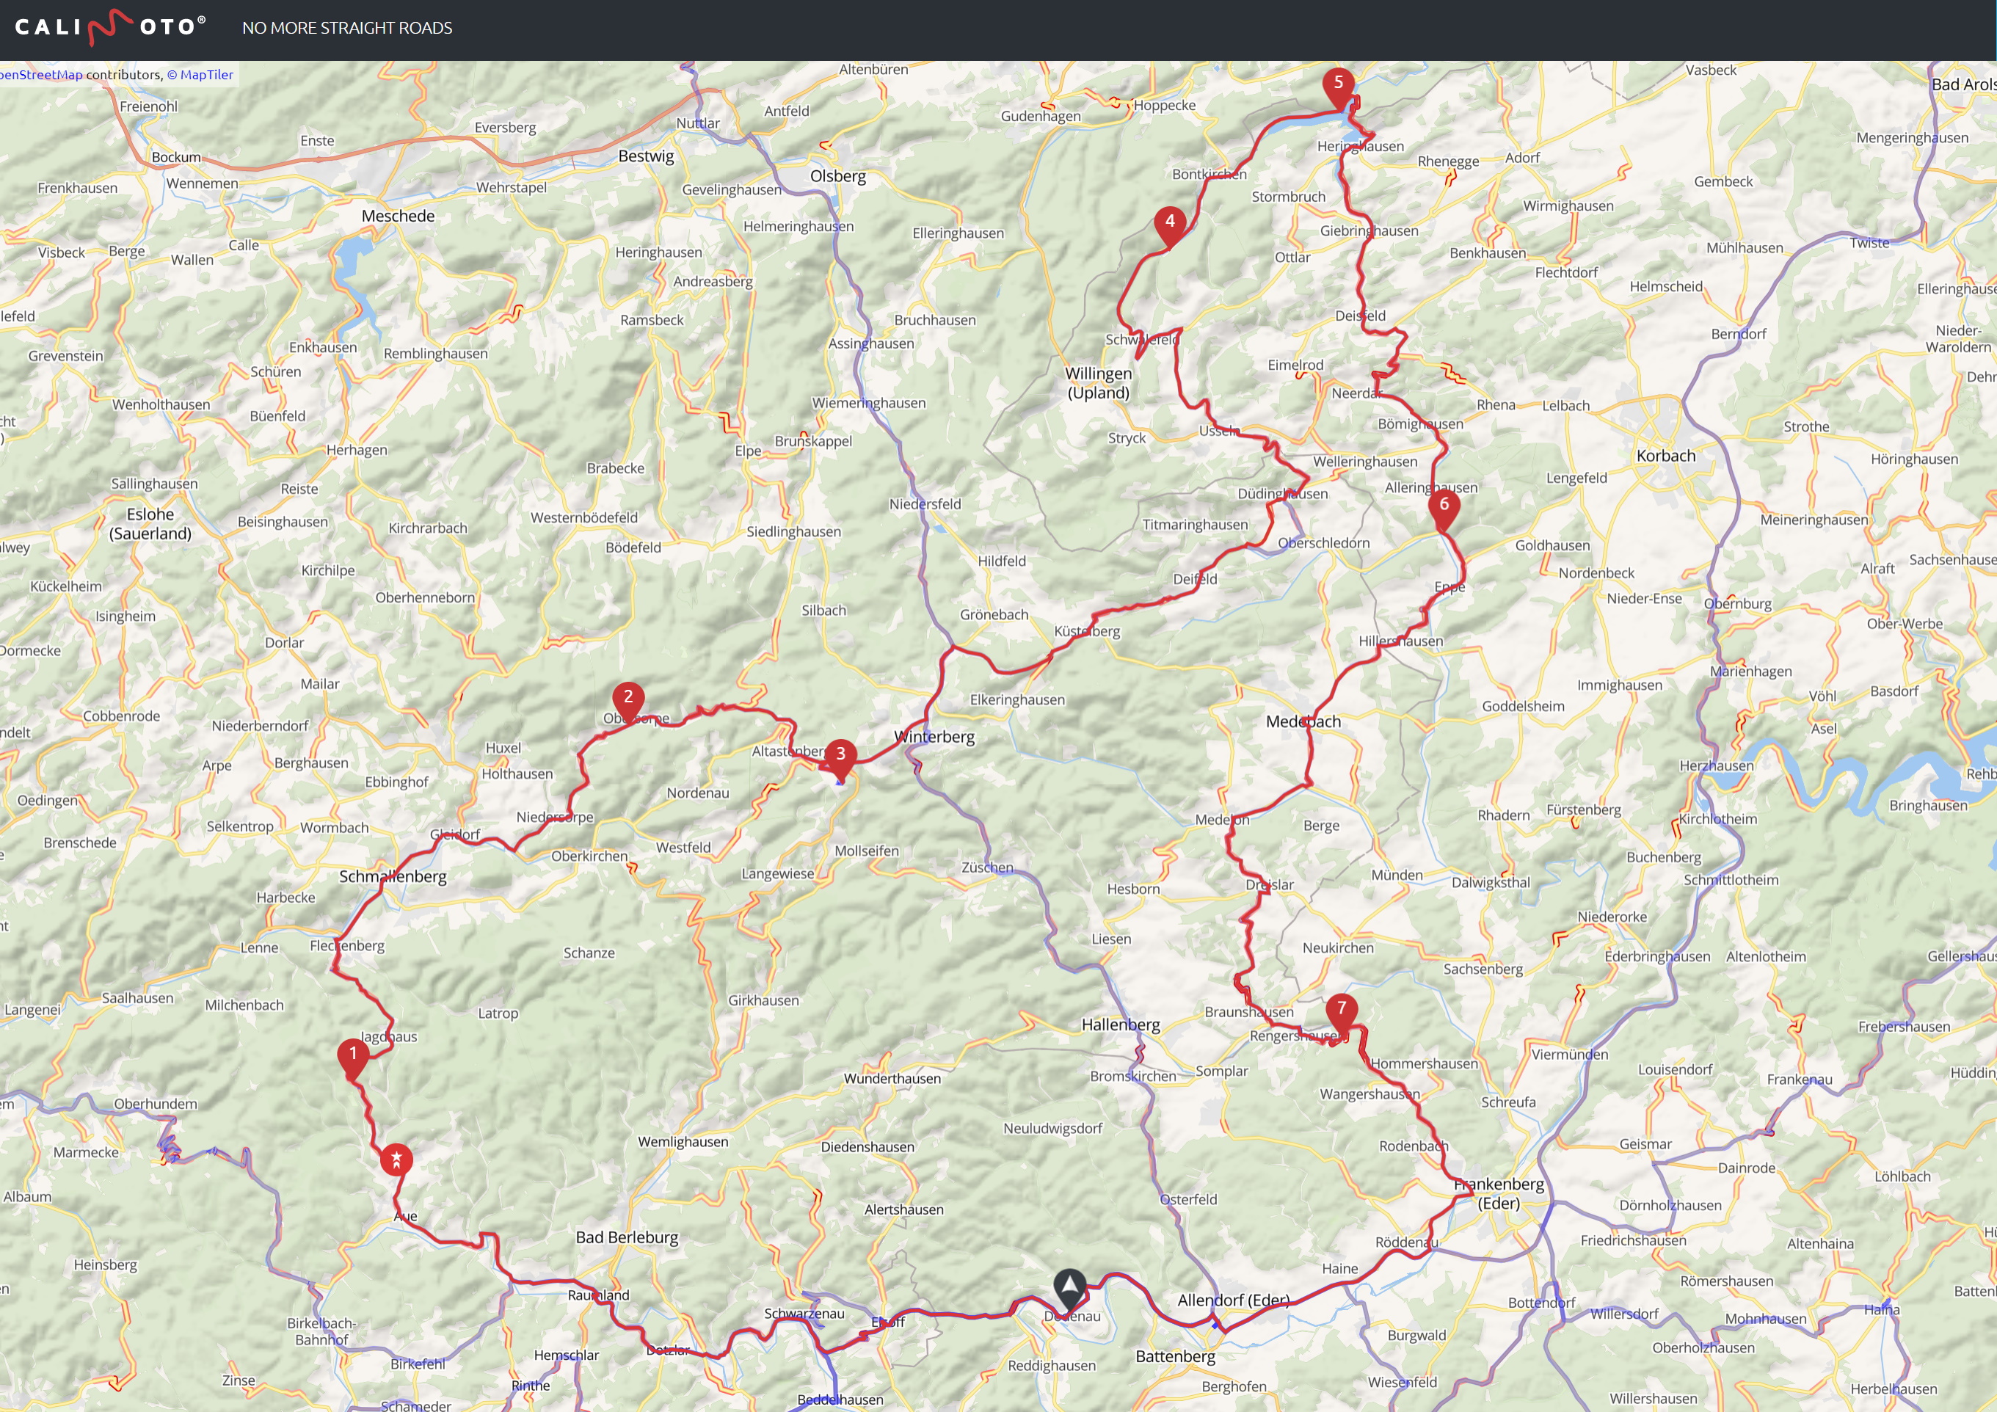Click the Bad Berleburg label
This screenshot has height=1412, width=1997.
(x=626, y=1237)
